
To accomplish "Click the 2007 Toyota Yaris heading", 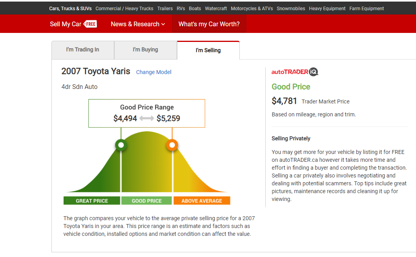I will 96,71.
